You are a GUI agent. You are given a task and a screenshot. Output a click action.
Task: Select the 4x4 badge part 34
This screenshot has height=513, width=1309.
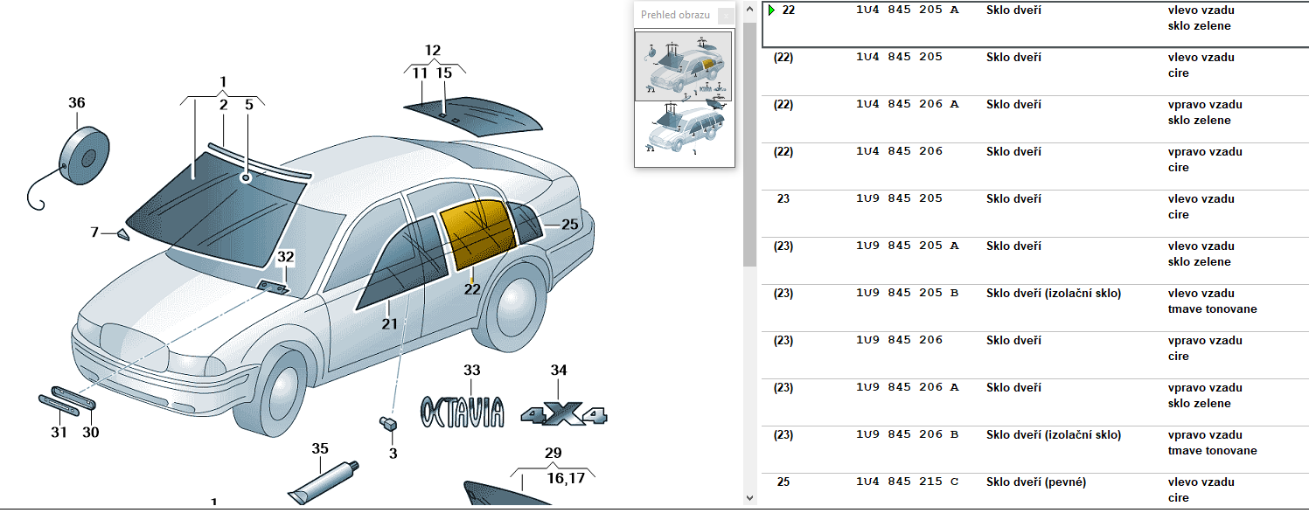click(x=563, y=413)
